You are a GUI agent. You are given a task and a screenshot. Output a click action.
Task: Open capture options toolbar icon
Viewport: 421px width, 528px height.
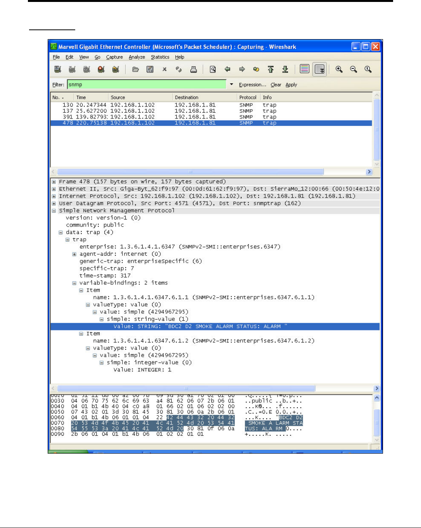coord(72,69)
